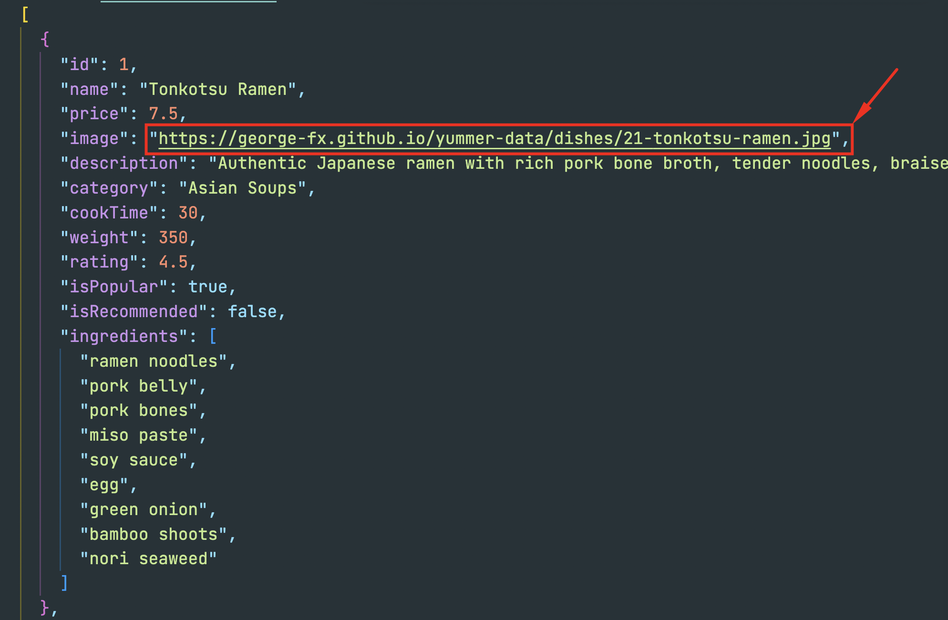Click the weight value 350

point(173,238)
